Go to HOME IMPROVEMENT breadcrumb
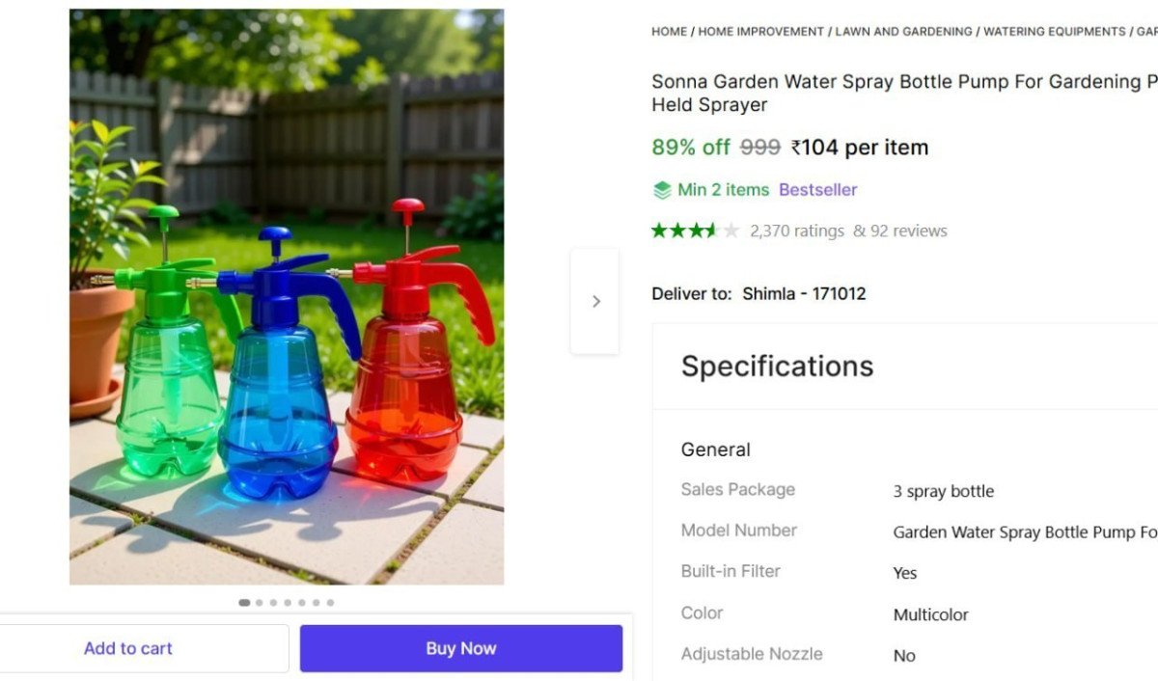1158x681 pixels. pos(760,32)
